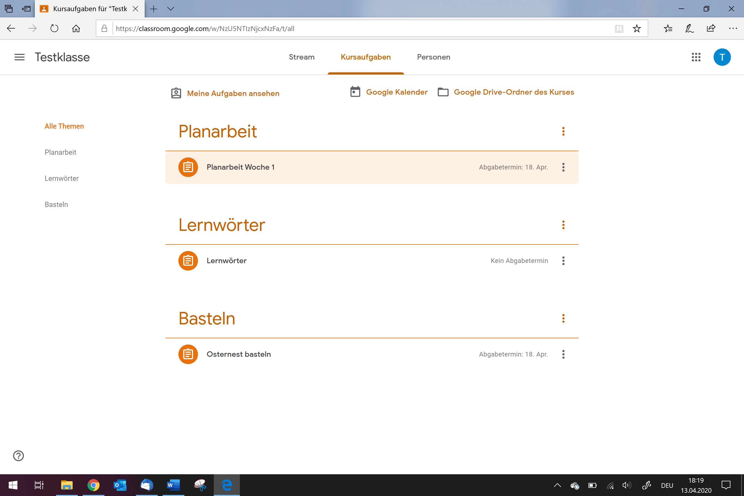Screen dimensions: 744x496
Task: Open the Basteln topic heading
Action: click(x=207, y=318)
